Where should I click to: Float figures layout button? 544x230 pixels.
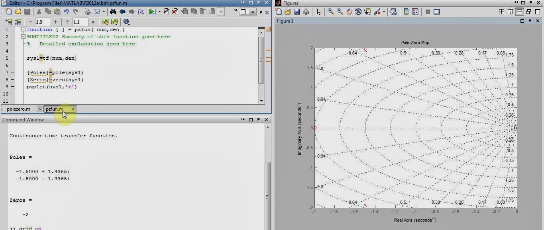(x=528, y=12)
